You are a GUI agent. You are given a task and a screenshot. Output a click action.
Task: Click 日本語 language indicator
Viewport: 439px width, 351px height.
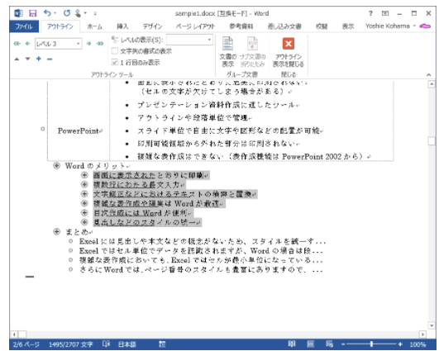coord(127,344)
